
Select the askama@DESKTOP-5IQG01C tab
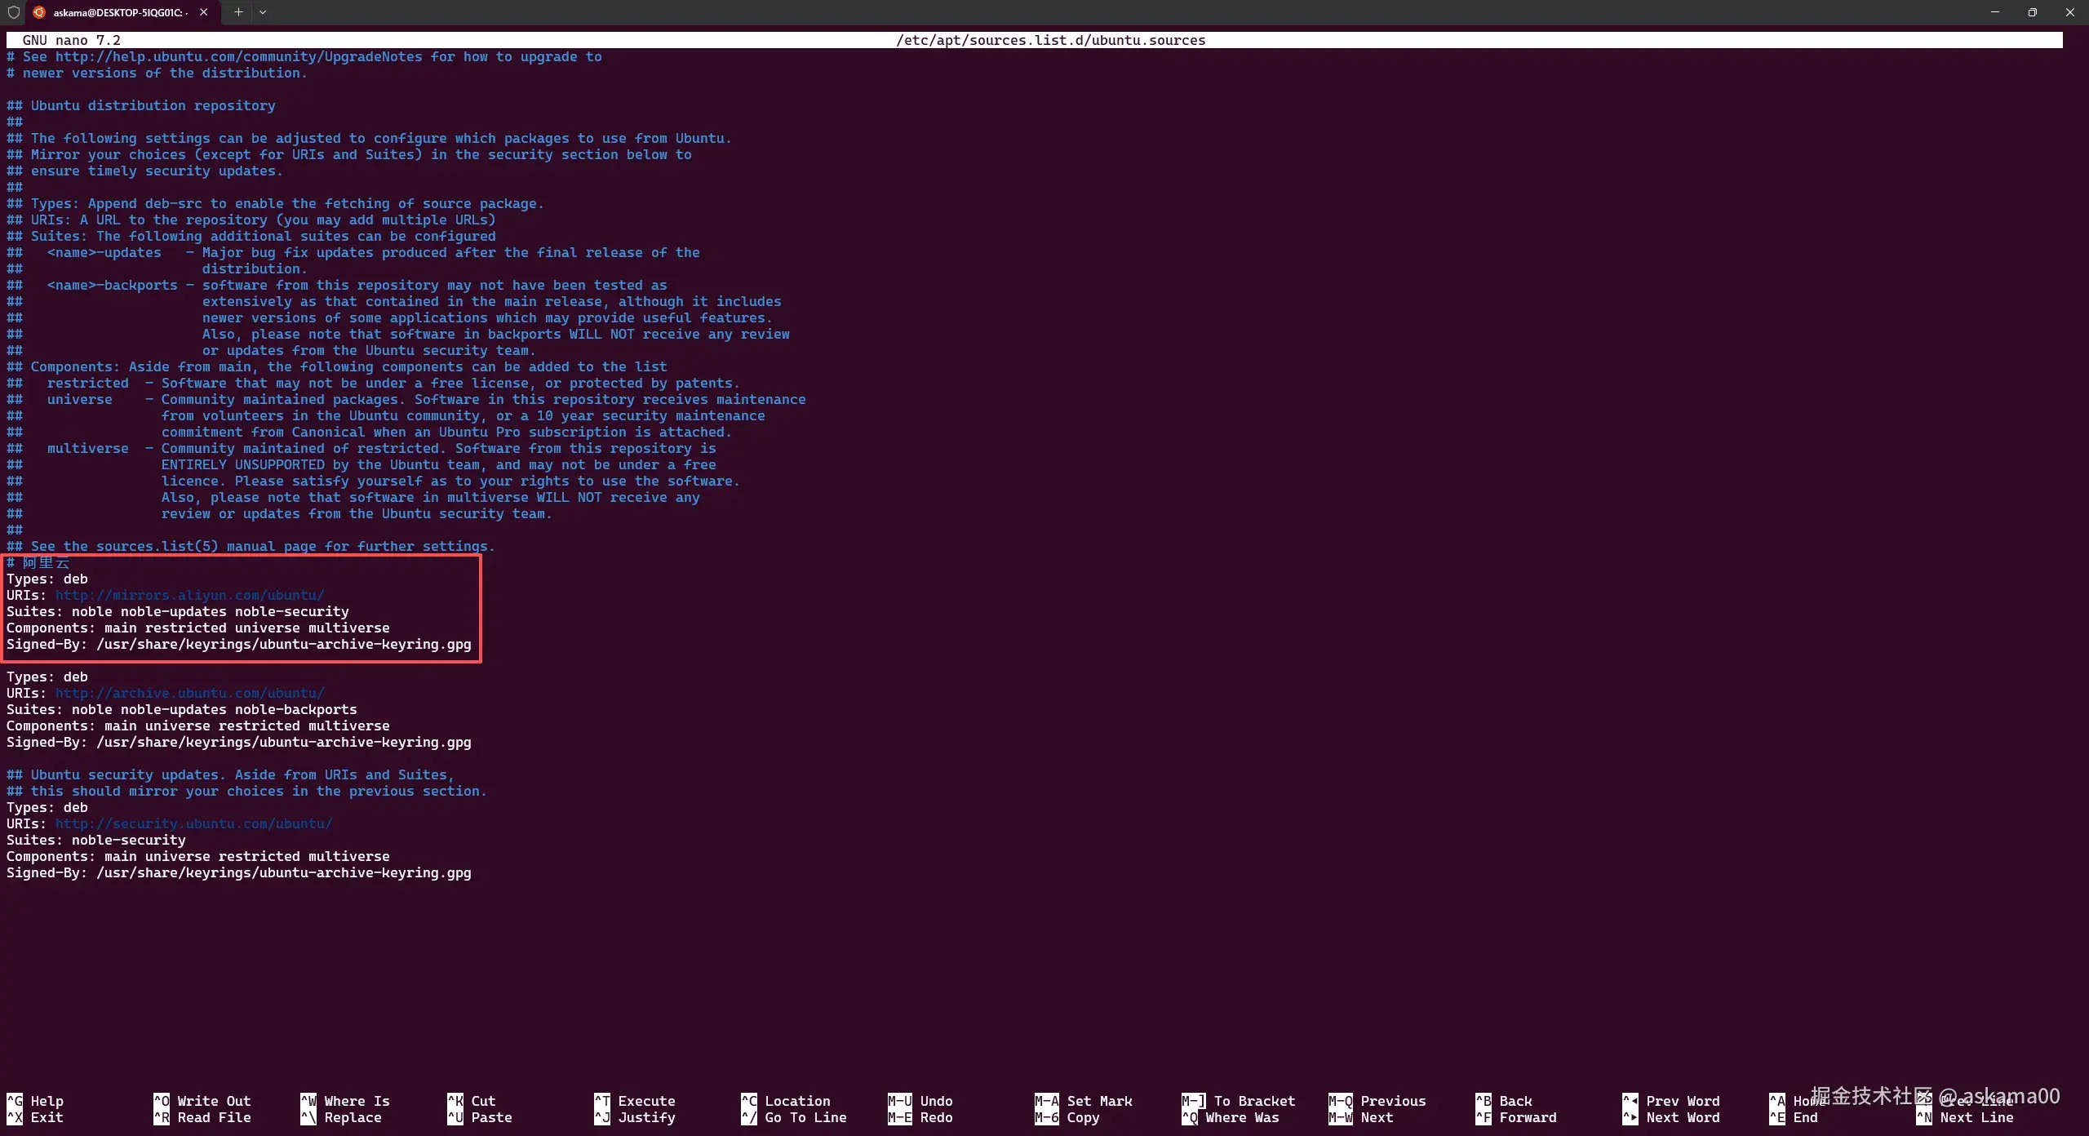click(121, 12)
